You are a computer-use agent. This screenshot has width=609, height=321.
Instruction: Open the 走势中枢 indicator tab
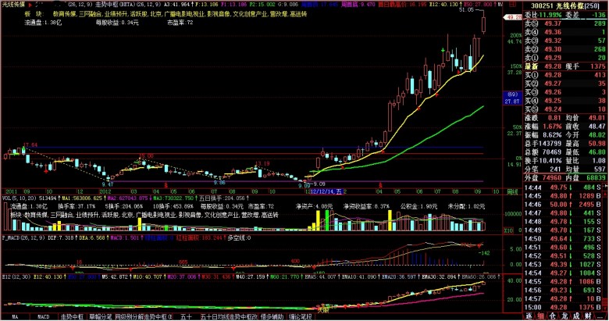[x=73, y=316]
